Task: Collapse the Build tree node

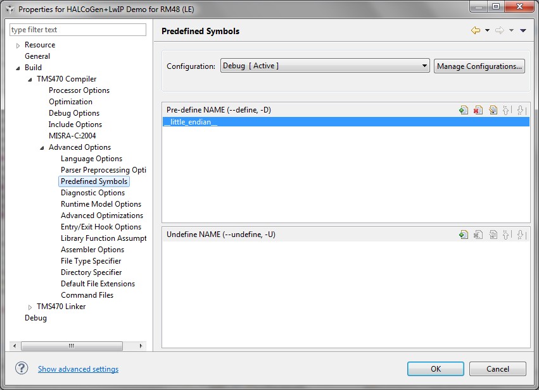Action: click(x=18, y=68)
